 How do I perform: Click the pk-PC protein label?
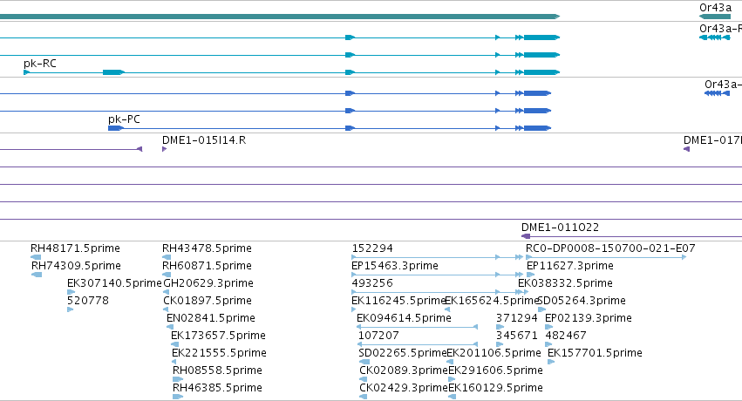tap(124, 119)
